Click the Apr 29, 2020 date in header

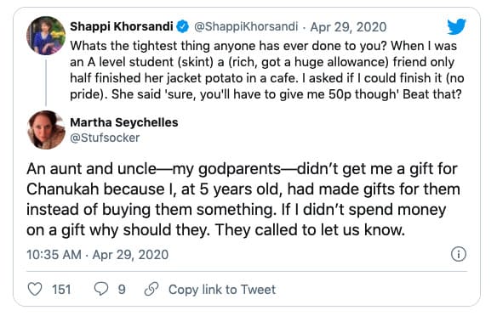point(348,27)
